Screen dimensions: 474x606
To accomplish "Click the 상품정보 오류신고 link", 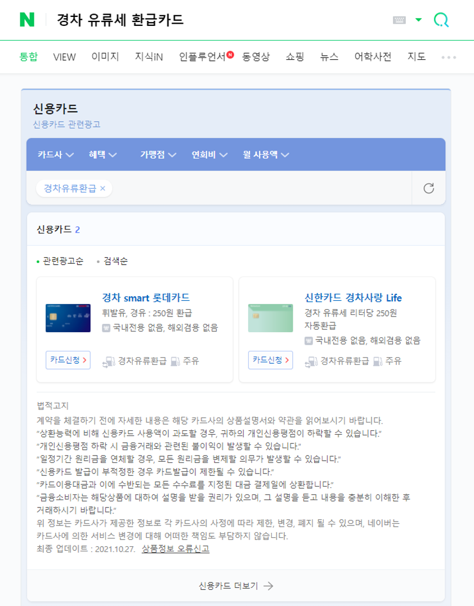I will (x=176, y=549).
